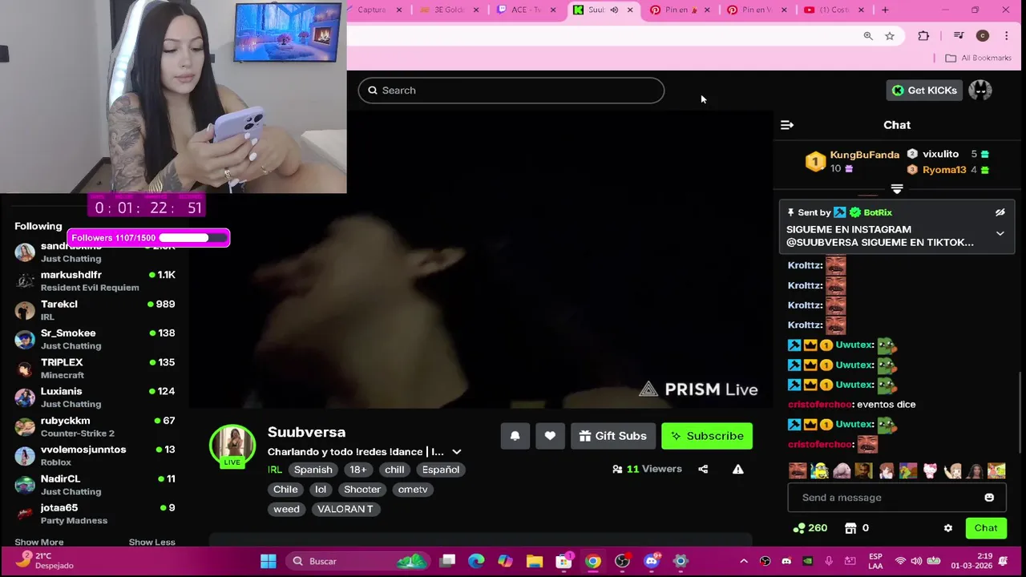
Task: Click the Kick Search field
Action: (511, 91)
